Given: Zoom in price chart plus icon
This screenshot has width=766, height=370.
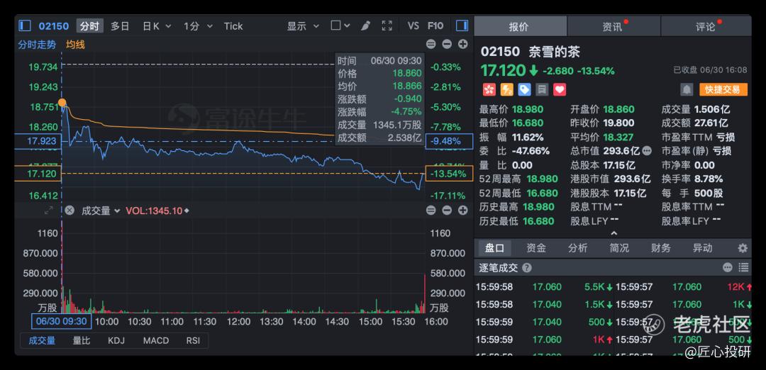Looking at the screenshot, I should click(462, 45).
